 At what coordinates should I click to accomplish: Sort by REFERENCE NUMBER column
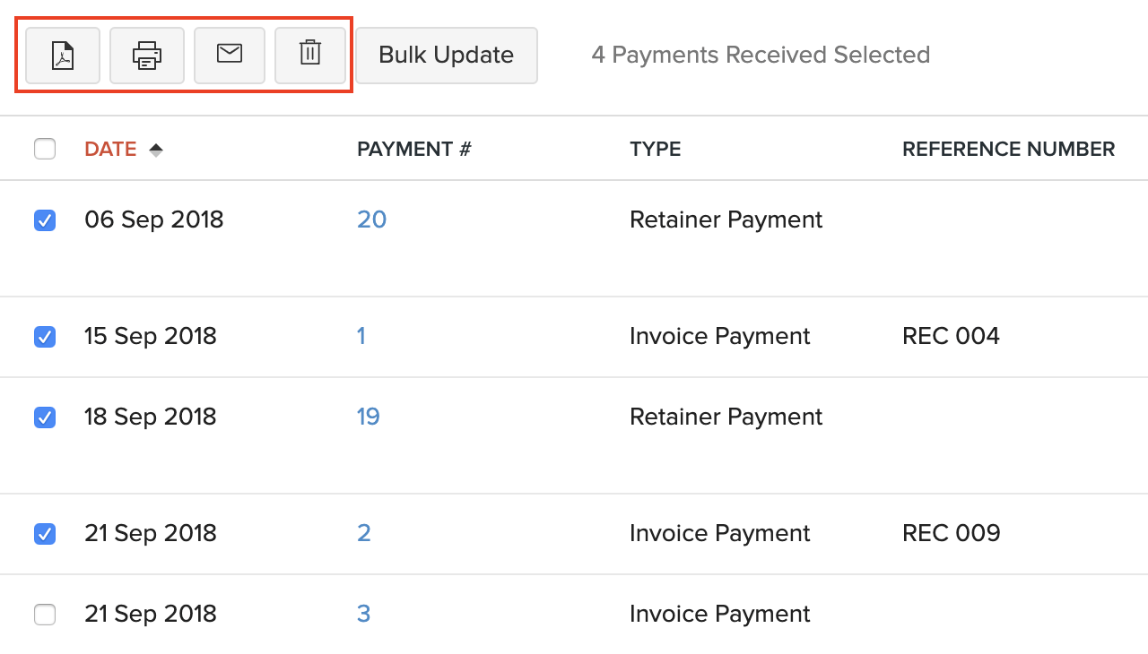(1008, 149)
